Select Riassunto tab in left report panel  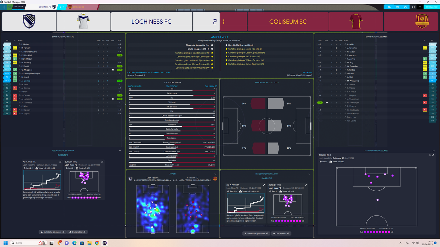pos(63,155)
